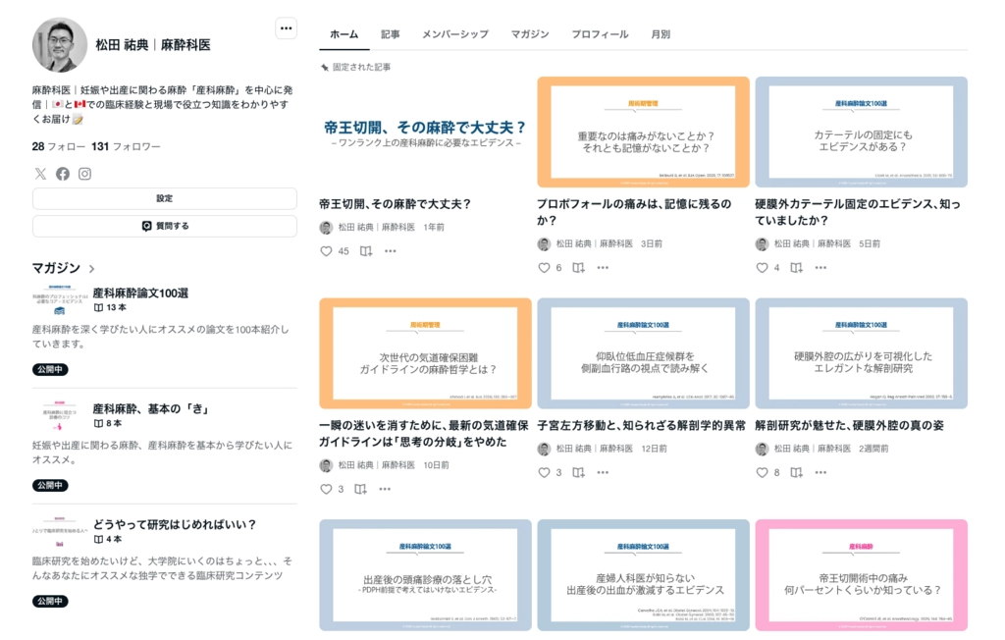Click the 設定 button
Image resolution: width=1005 pixels, height=640 pixels.
point(165,199)
